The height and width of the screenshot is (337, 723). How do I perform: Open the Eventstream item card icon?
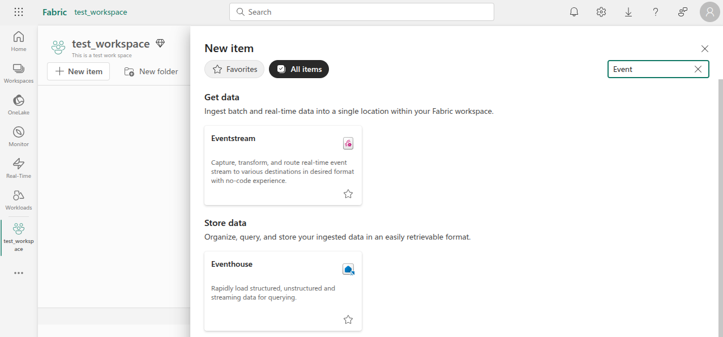click(348, 143)
